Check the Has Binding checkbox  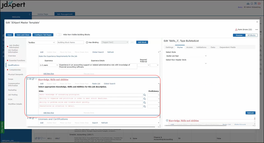(x=87, y=42)
